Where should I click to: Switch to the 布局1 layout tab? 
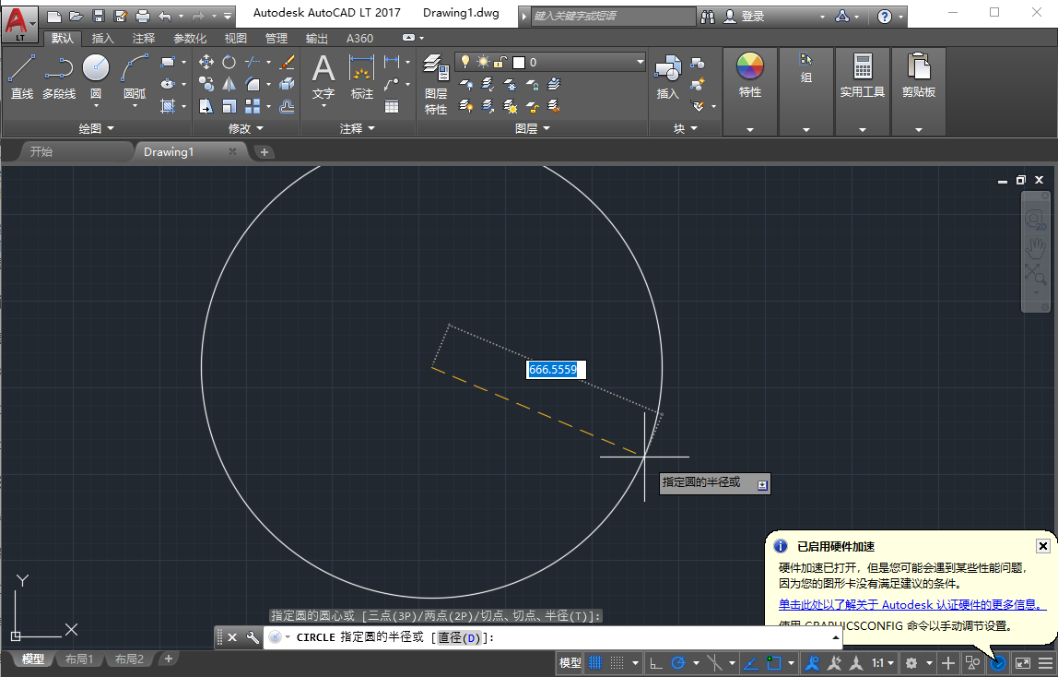point(79,659)
